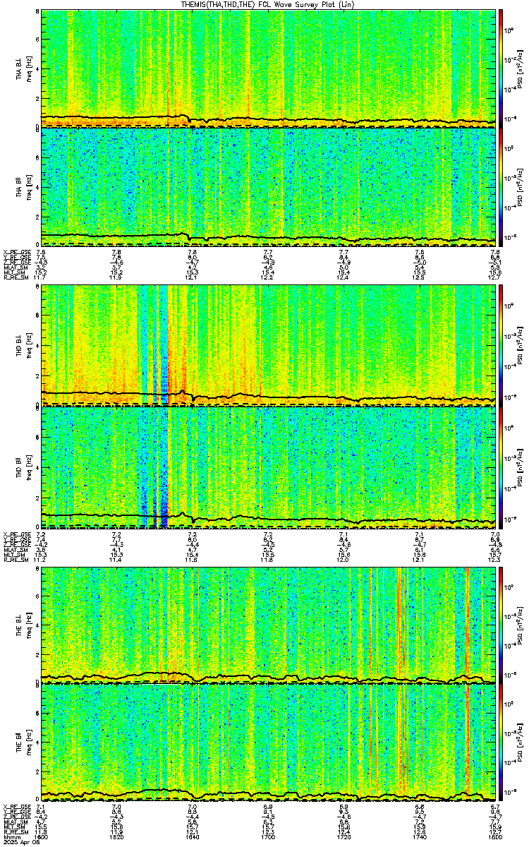Select the THE B-parallel spectrogram panel
This screenshot has width=529, height=847.
(268, 743)
